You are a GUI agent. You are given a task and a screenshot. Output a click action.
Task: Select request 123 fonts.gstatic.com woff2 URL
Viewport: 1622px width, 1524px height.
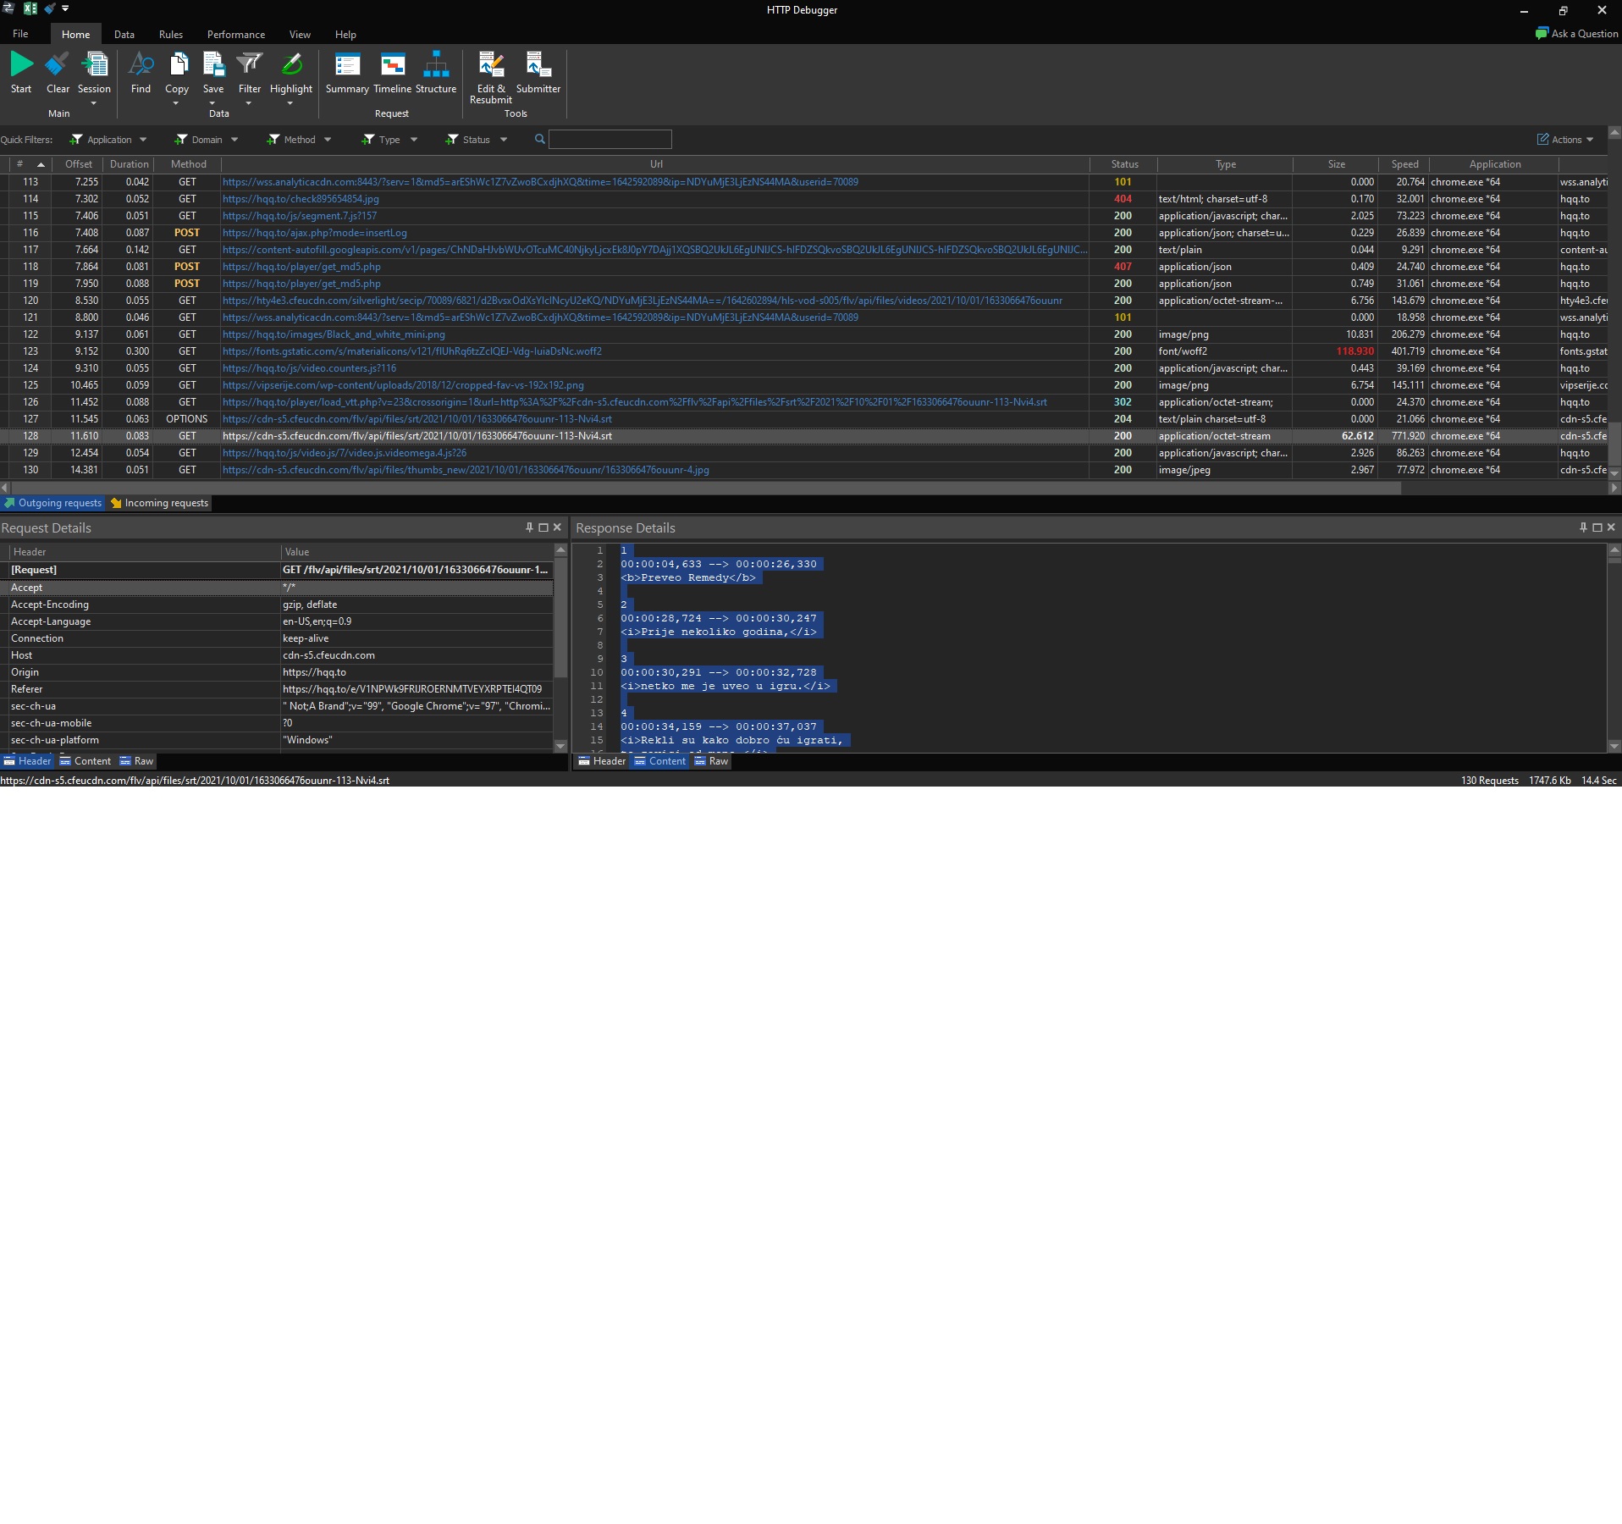(x=412, y=351)
